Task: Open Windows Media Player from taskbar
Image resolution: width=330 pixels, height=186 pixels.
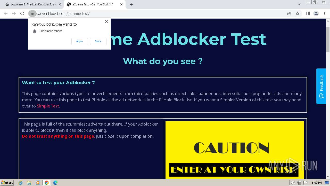Action: [x=38, y=183]
